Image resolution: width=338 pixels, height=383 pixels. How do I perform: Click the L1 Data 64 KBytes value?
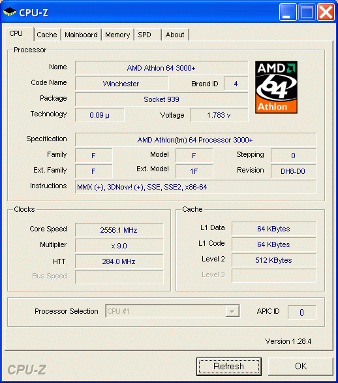point(273,229)
